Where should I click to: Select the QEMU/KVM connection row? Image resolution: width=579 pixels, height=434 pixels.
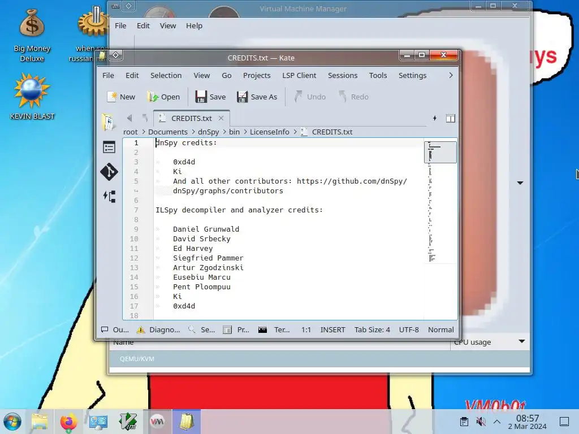point(319,359)
